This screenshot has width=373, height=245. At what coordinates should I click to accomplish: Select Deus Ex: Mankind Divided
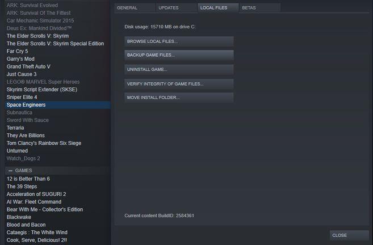coord(39,28)
